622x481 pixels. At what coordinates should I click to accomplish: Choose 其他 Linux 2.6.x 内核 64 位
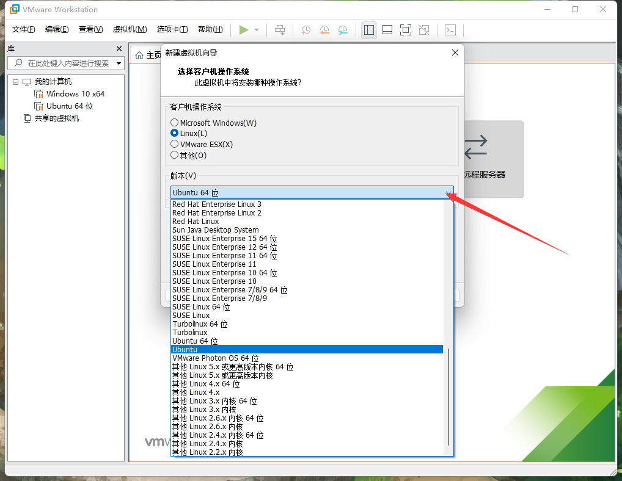point(307,418)
